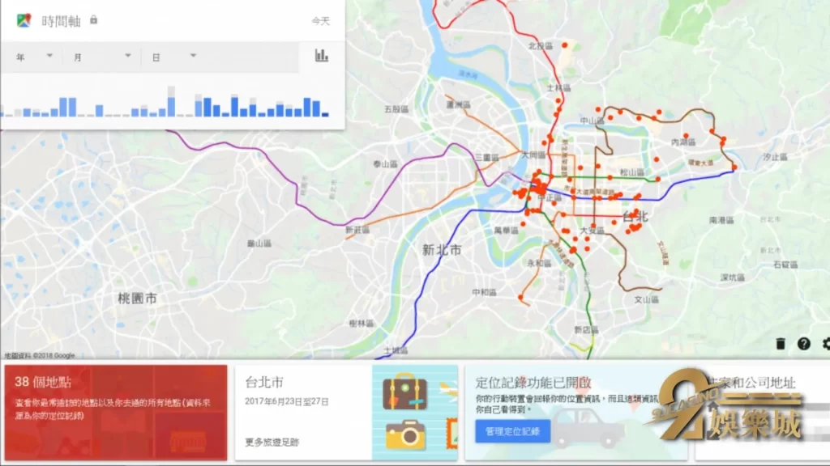Open Timeline settings with the gear icon
Screen dimensions: 830x466
[826, 344]
